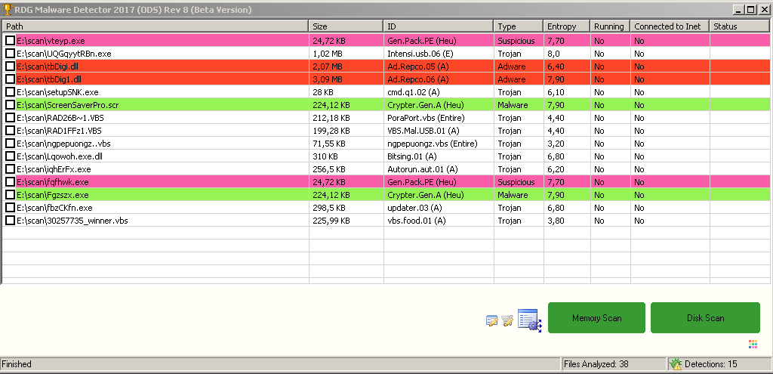
Task: Open the settings list icon with gear
Action: pos(530,320)
